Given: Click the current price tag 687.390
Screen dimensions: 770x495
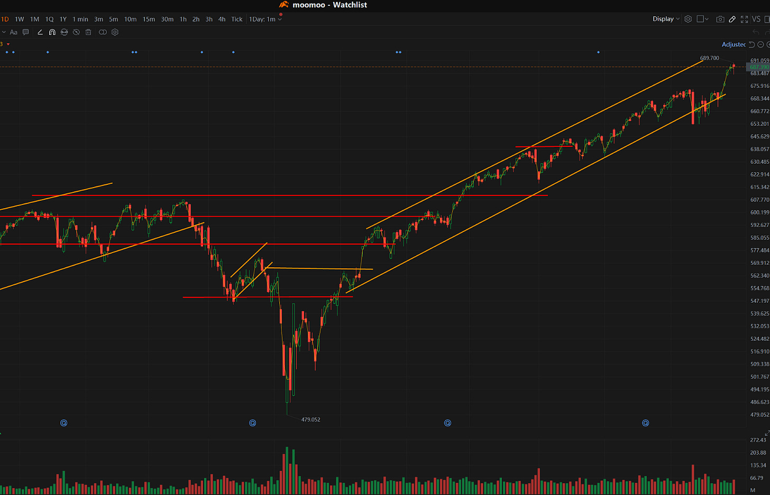Looking at the screenshot, I should (x=759, y=67).
